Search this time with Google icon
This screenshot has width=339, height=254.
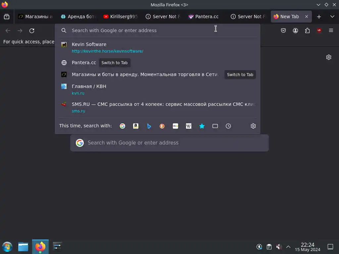(x=122, y=126)
